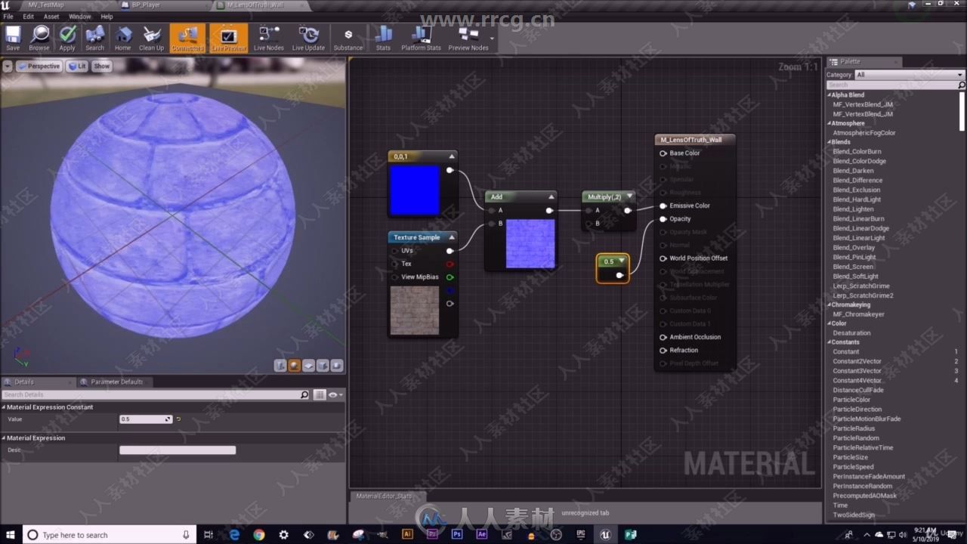Set preview mesh to sphere

point(295,366)
